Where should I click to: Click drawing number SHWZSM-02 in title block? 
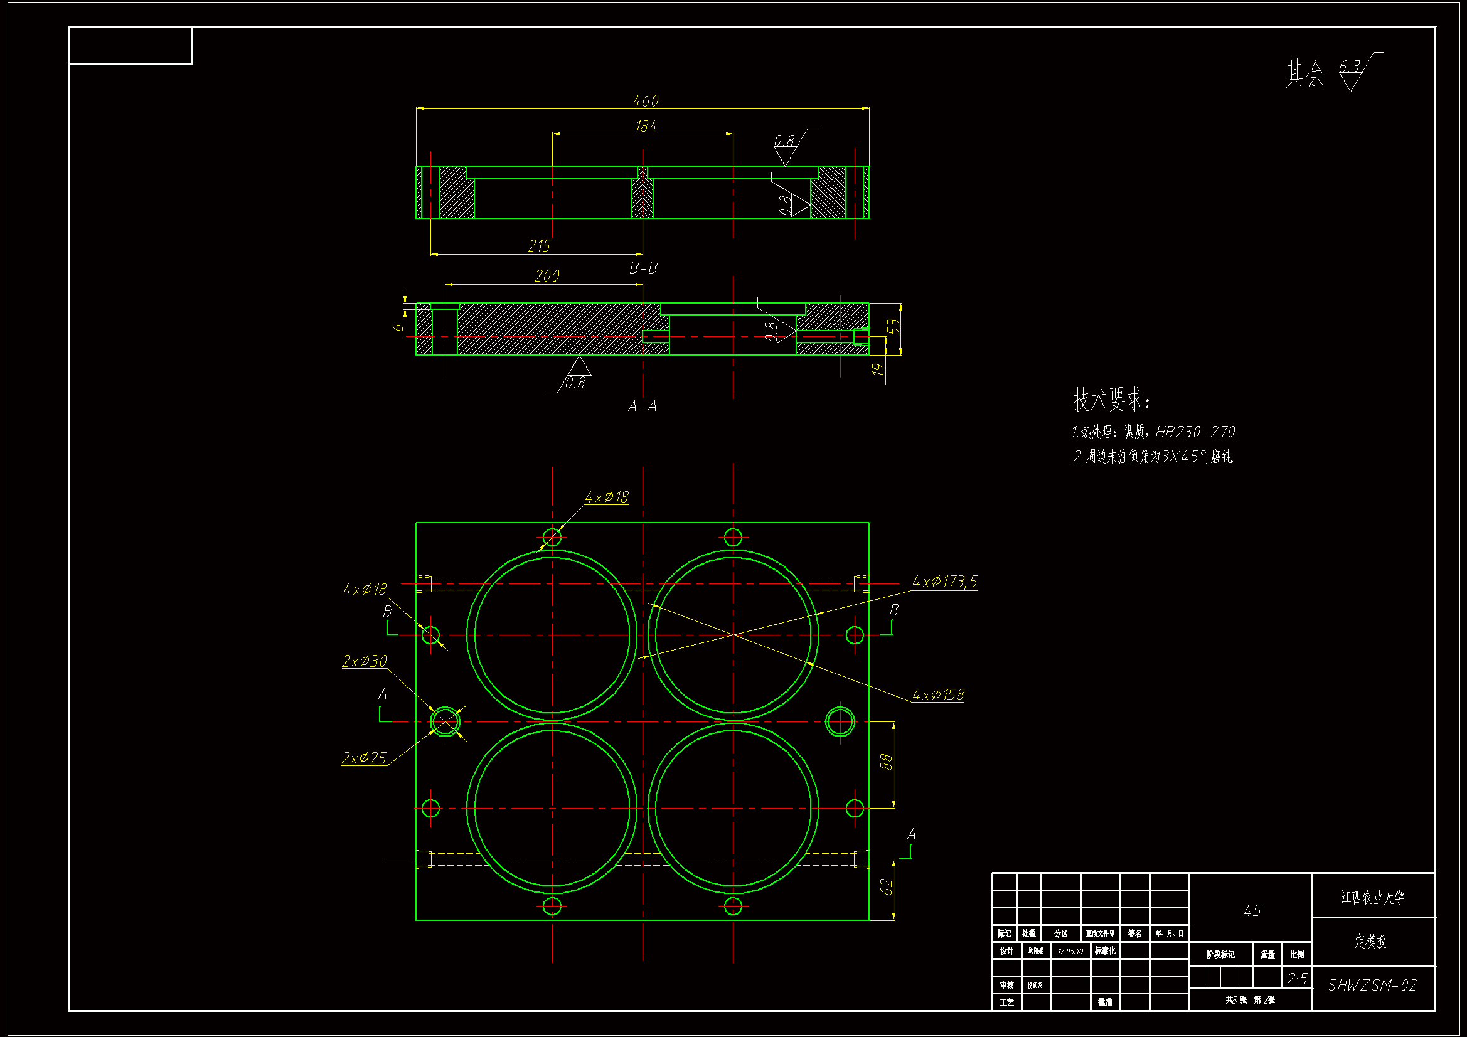pyautogui.click(x=1372, y=986)
